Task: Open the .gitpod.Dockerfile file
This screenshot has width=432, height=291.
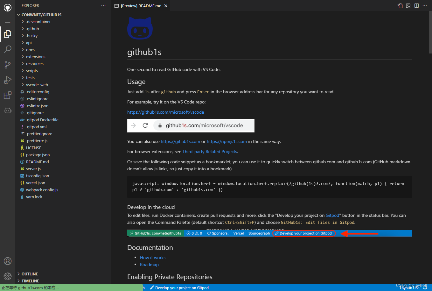Action: point(63,120)
